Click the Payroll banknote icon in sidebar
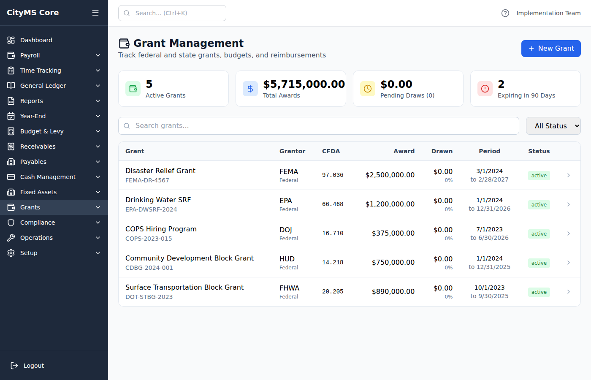The height and width of the screenshot is (380, 591). 11,55
